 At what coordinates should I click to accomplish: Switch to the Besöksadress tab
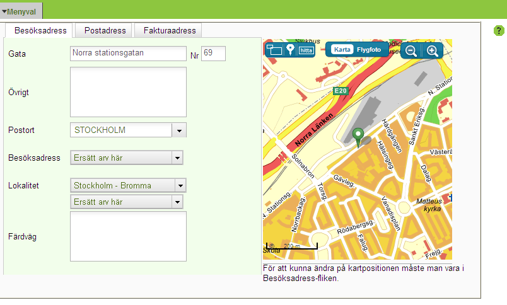(40, 30)
